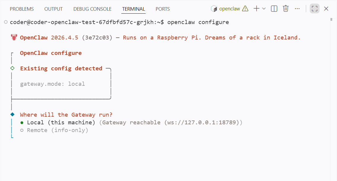
Task: Select the TERMINAL tab
Action: point(133,9)
